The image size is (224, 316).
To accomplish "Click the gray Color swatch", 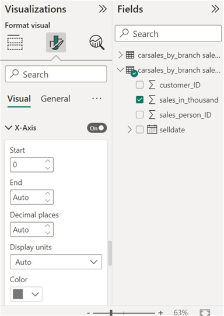I will click(x=18, y=294).
